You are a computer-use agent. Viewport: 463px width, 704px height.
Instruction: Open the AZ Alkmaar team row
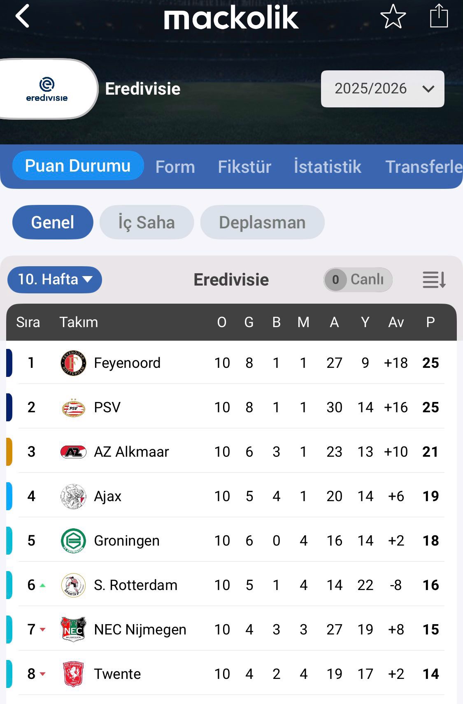tap(132, 452)
